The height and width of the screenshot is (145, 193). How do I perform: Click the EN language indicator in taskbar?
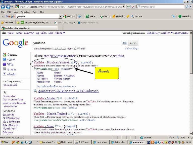149,142
